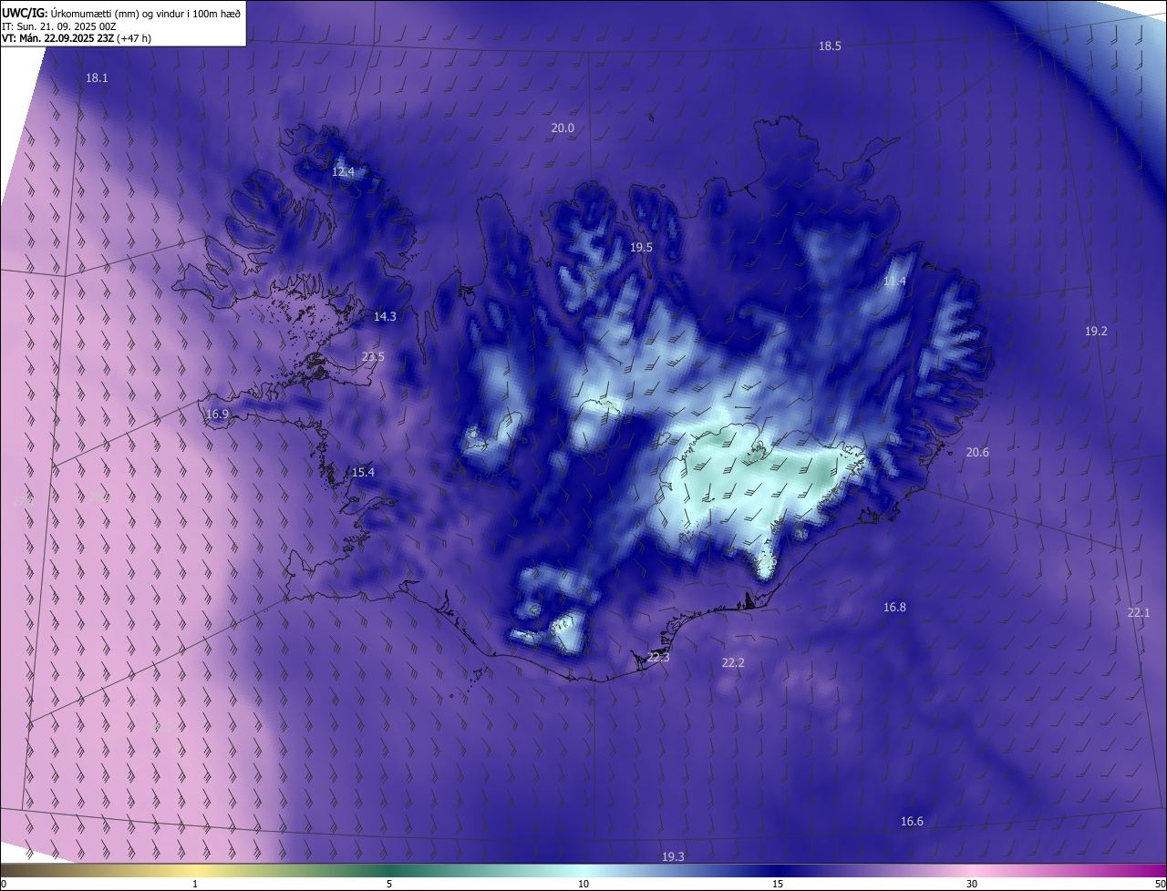Click the 1 tick on the color scale
The image size is (1167, 891).
pos(196,884)
